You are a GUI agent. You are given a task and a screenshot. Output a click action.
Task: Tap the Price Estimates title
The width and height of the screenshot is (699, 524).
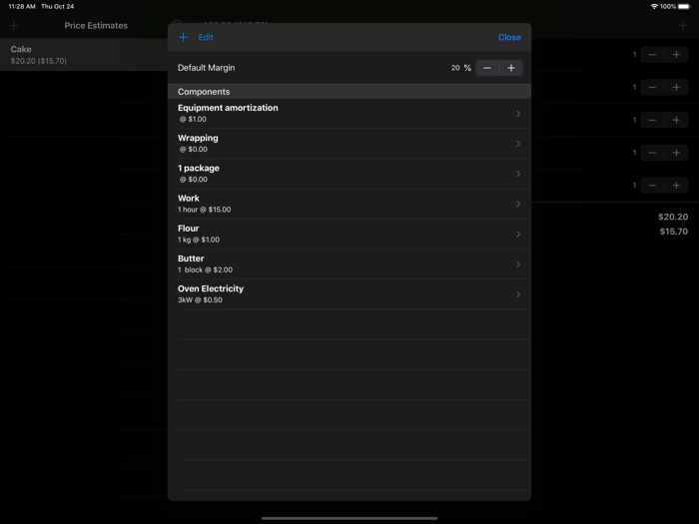[x=96, y=25]
